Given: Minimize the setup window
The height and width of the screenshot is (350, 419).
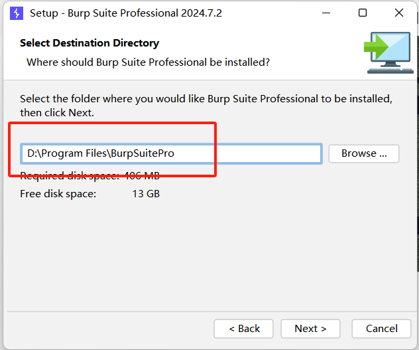Looking at the screenshot, I should [326, 13].
